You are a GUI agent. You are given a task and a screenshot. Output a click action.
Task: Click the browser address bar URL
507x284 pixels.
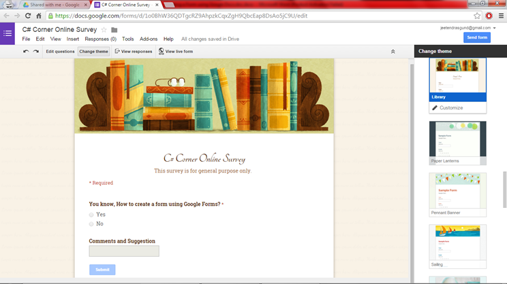[x=181, y=16]
